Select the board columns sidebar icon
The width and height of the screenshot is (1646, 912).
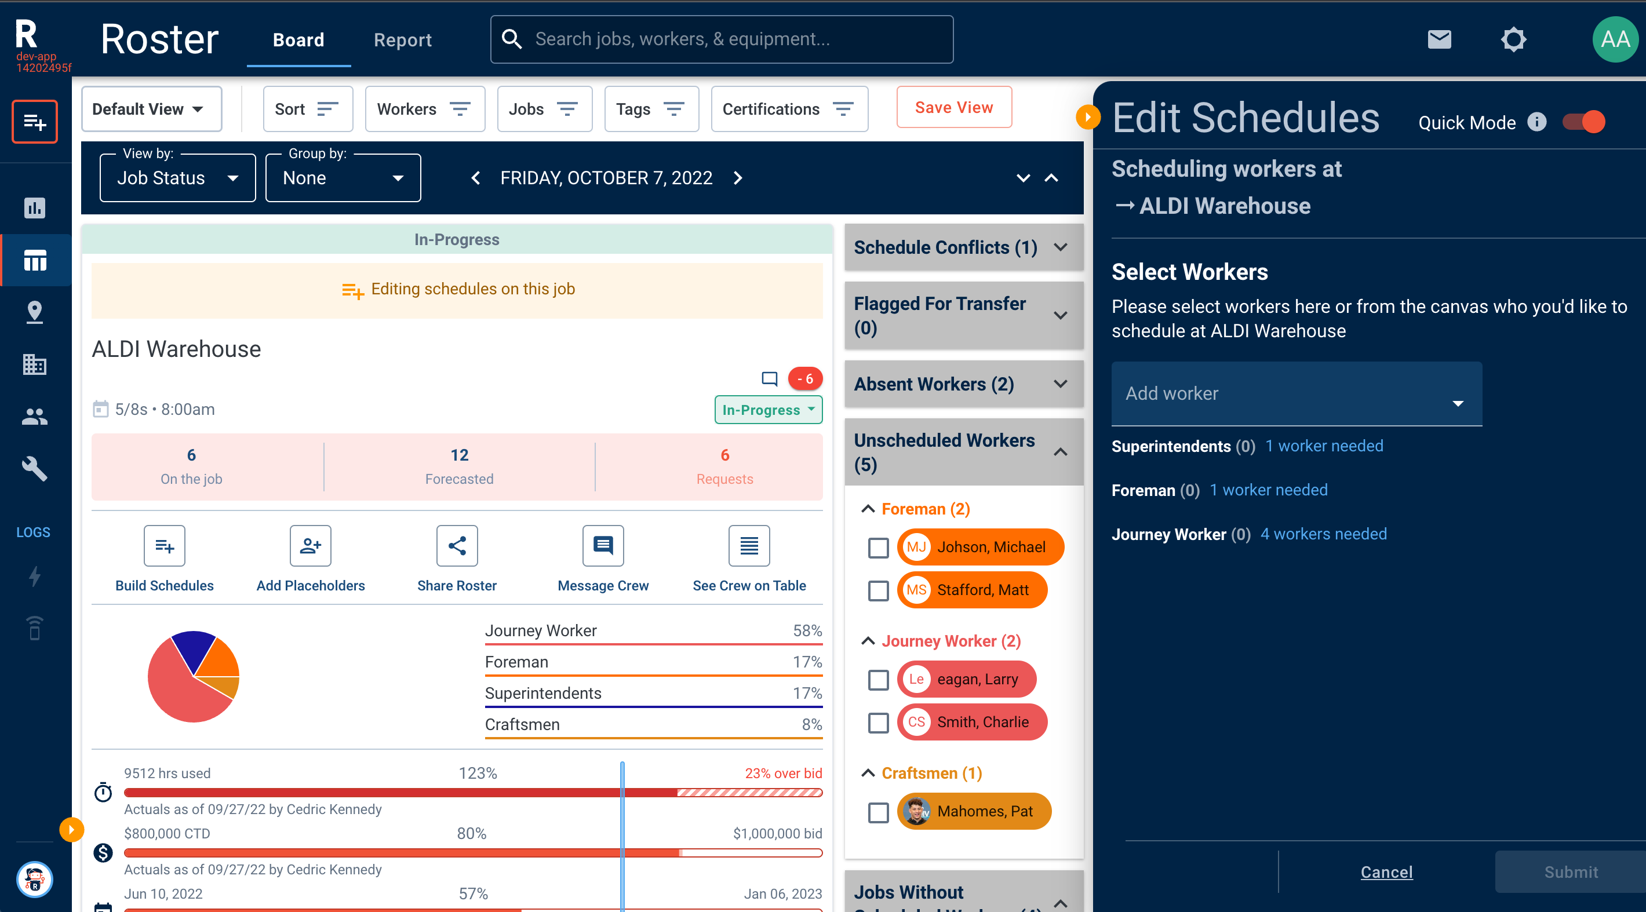[35, 261]
